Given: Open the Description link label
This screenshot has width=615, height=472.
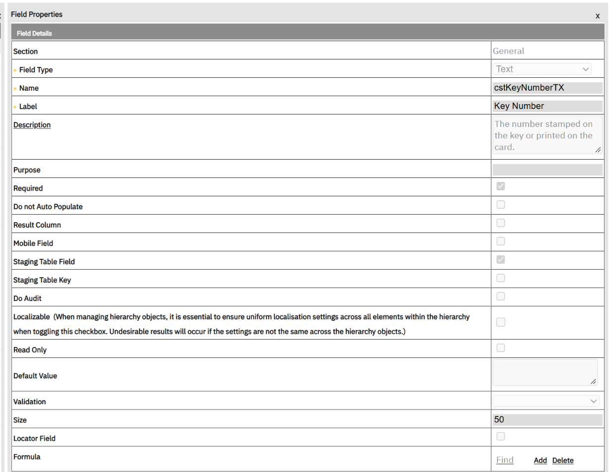Looking at the screenshot, I should point(32,125).
